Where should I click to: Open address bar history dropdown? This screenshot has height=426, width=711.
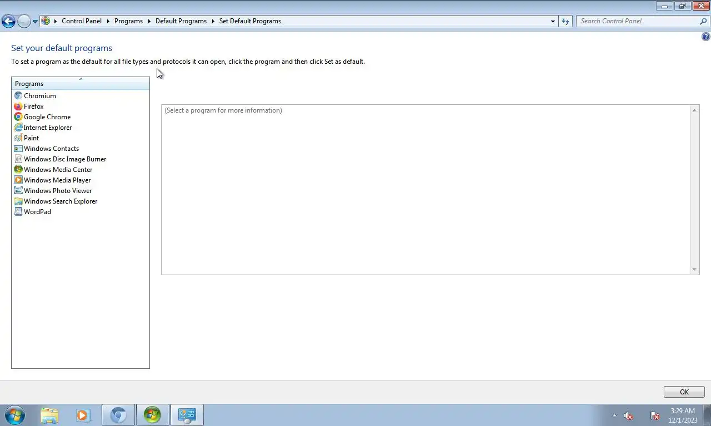pyautogui.click(x=553, y=21)
